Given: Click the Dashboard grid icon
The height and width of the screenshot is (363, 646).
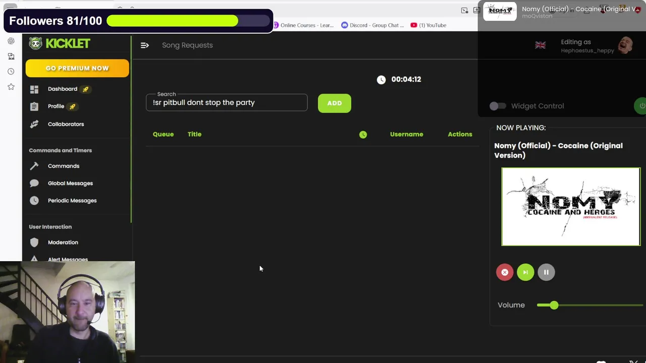Looking at the screenshot, I should pos(34,89).
